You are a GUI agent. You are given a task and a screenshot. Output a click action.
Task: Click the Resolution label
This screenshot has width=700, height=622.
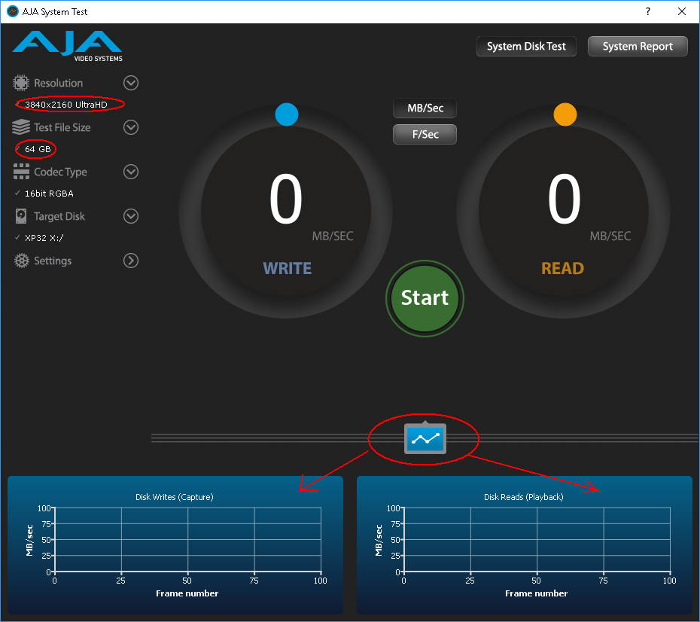[59, 83]
